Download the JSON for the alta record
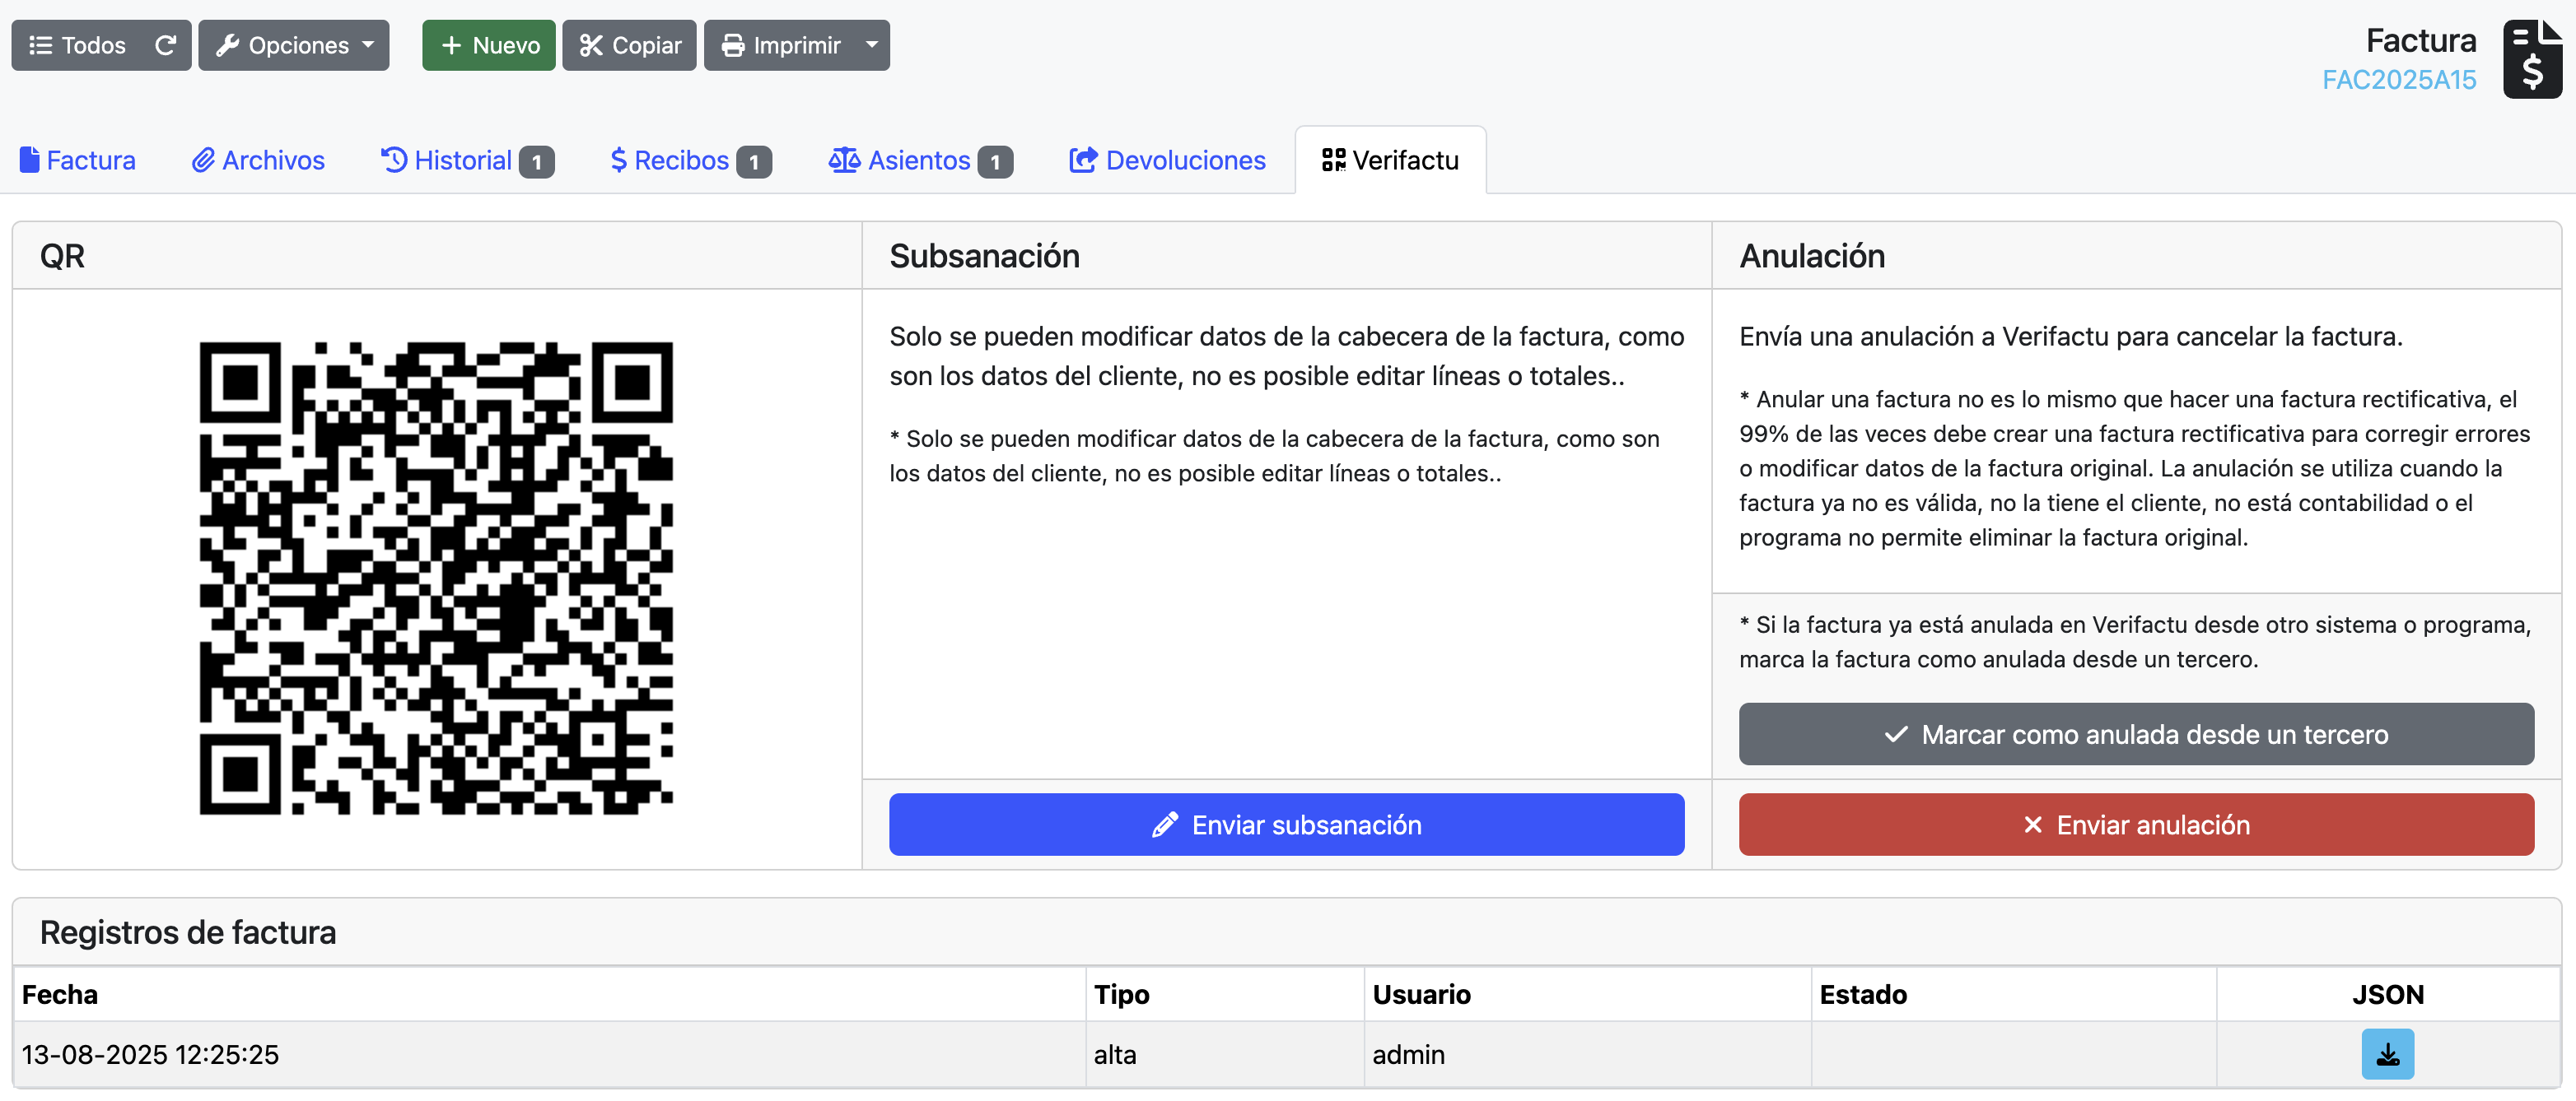 click(x=2388, y=1054)
